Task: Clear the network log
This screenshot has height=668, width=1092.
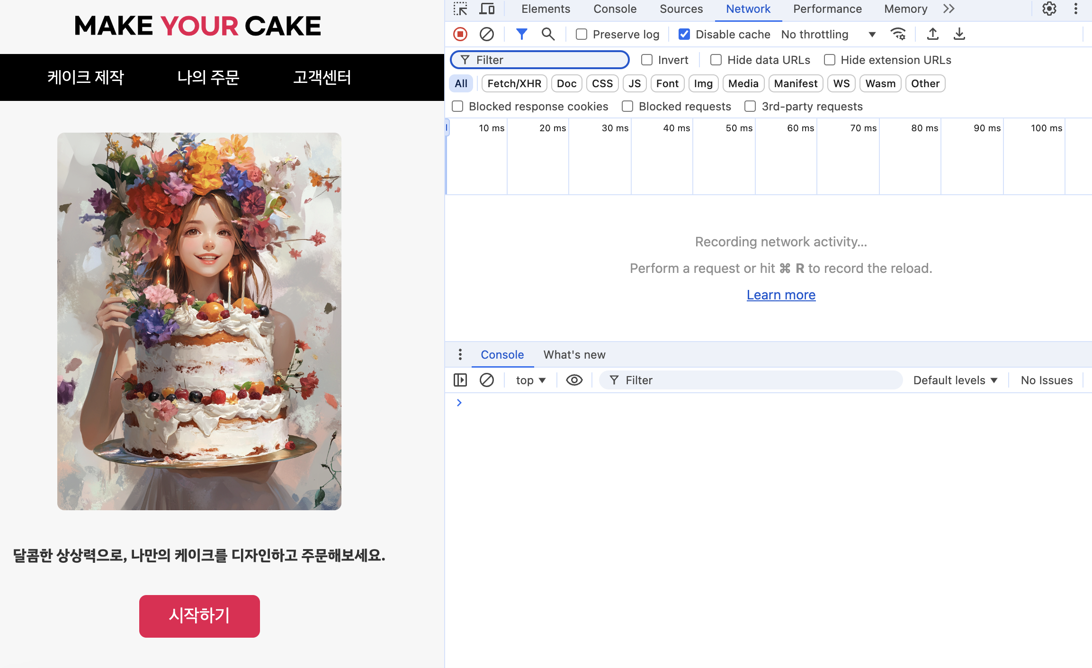Action: click(486, 34)
